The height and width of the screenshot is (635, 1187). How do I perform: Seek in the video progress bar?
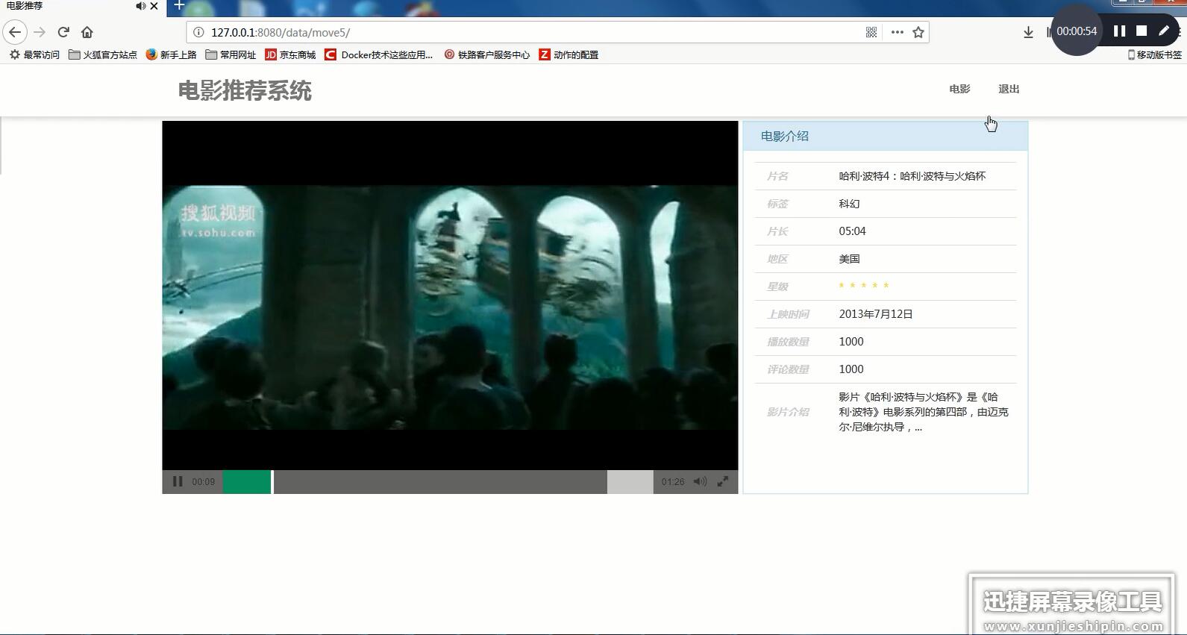438,481
